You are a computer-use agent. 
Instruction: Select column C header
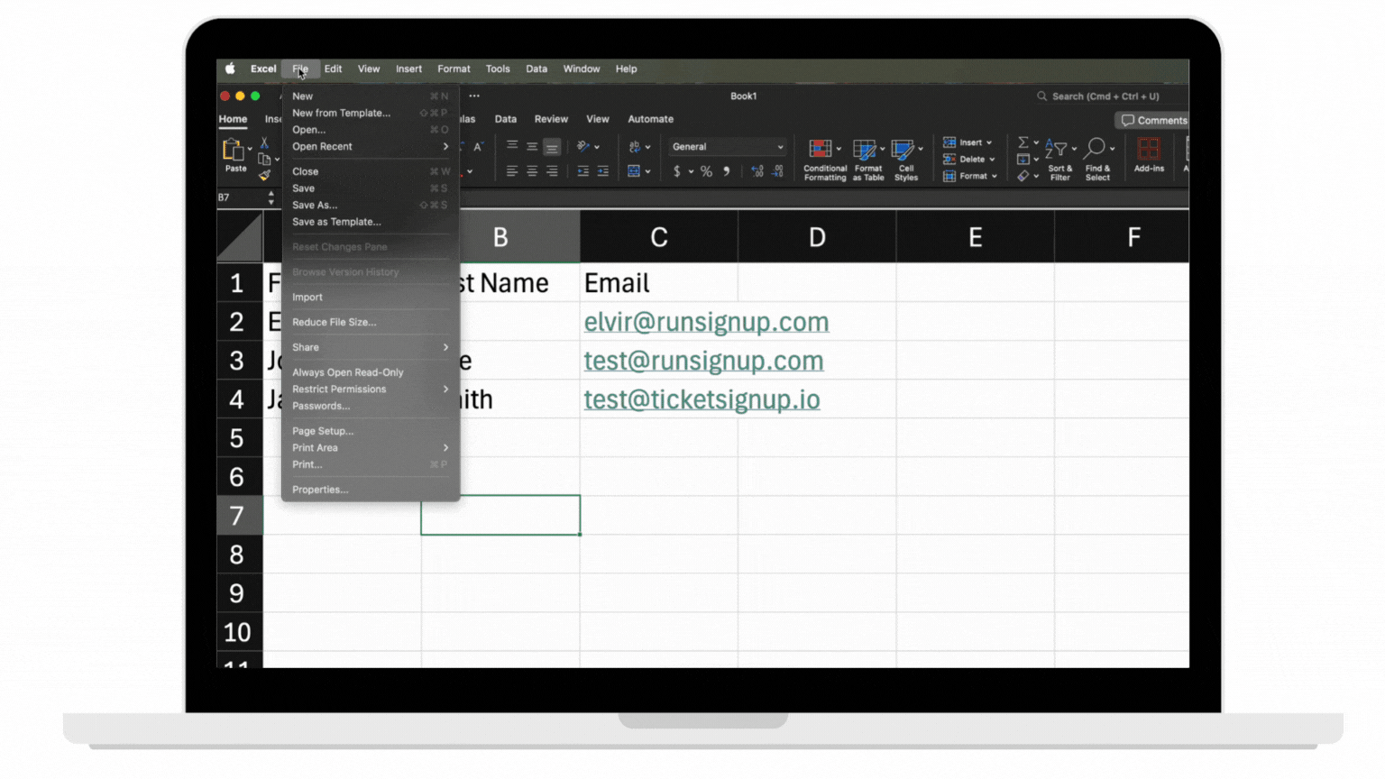[x=658, y=237]
